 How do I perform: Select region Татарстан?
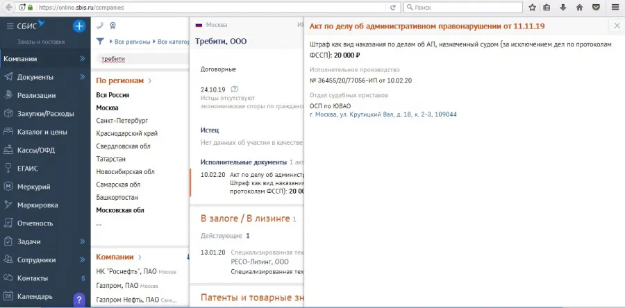pos(111,159)
